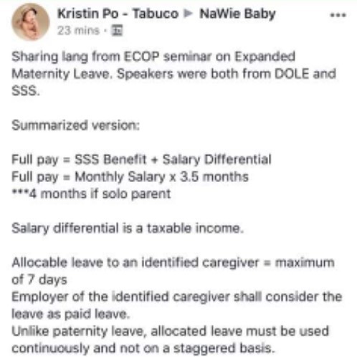Screen dimensions: 357x357
Task: Click 'continuously and not on a staggered basis' text
Action: (x=143, y=348)
